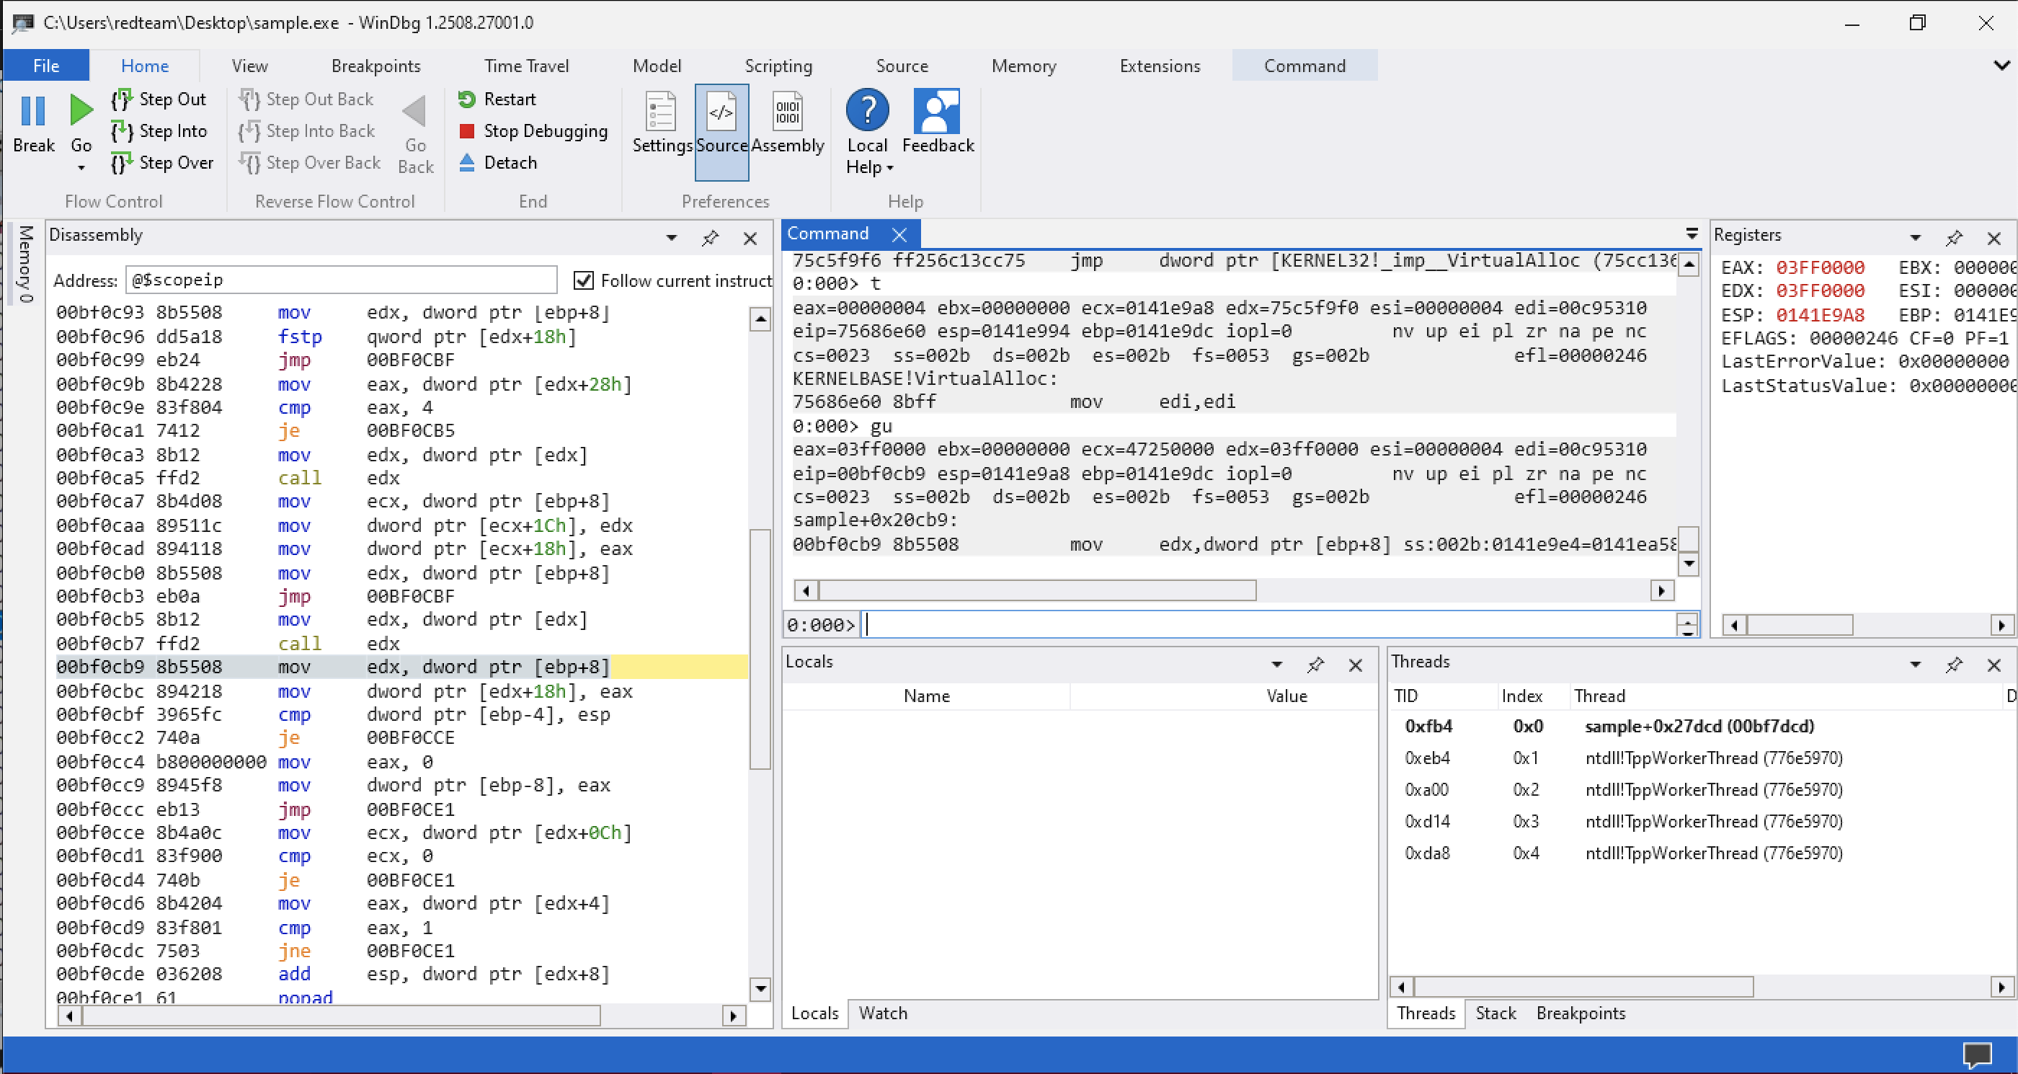The height and width of the screenshot is (1074, 2018).
Task: Open Registers panel options dropdown
Action: click(x=1916, y=237)
